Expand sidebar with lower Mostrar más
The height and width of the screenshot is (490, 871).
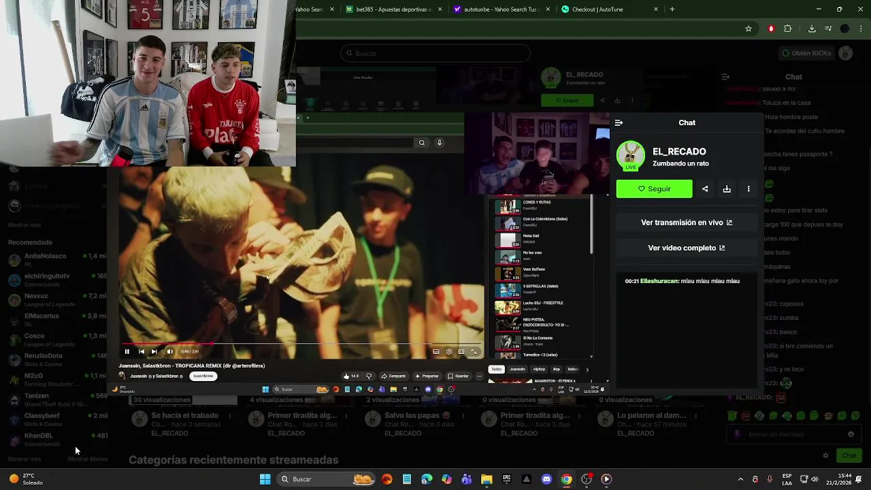point(24,459)
